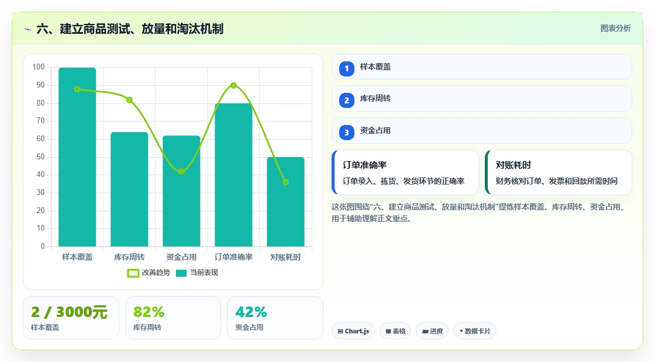Click the 对账耗时 bar in the chart

286,201
